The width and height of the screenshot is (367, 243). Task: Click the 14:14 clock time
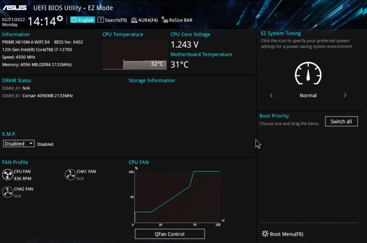pyautogui.click(x=42, y=21)
